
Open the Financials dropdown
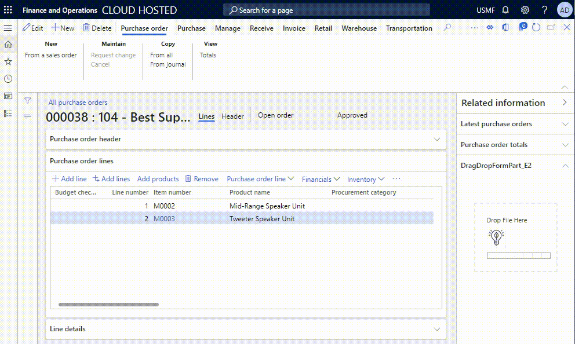tap(321, 179)
